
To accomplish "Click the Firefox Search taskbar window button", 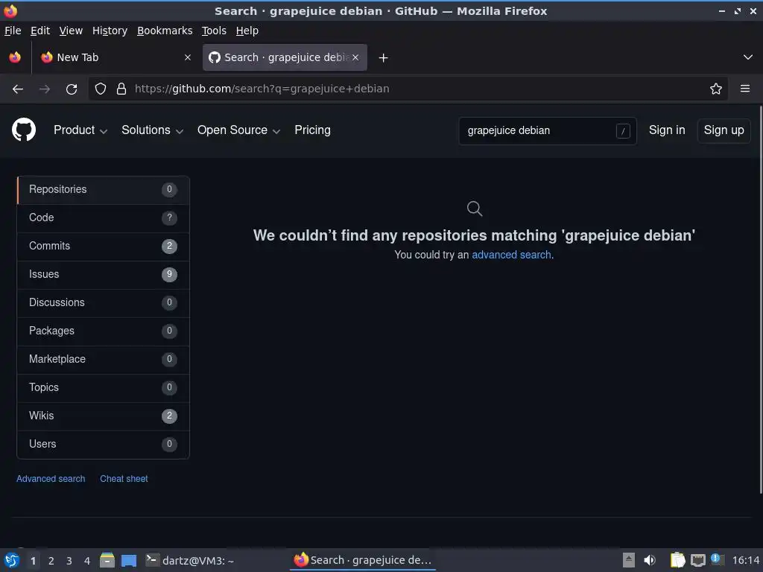I will [x=363, y=560].
